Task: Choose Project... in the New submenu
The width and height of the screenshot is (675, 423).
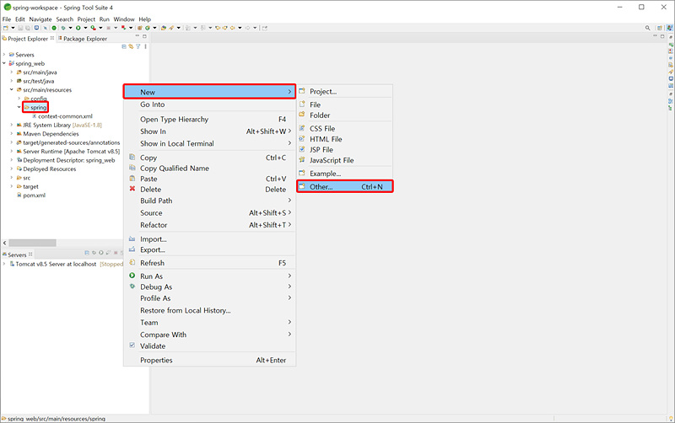Action: point(345,91)
